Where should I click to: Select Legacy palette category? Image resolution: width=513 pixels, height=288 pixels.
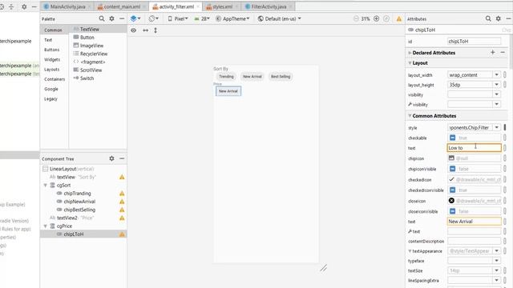coord(50,98)
